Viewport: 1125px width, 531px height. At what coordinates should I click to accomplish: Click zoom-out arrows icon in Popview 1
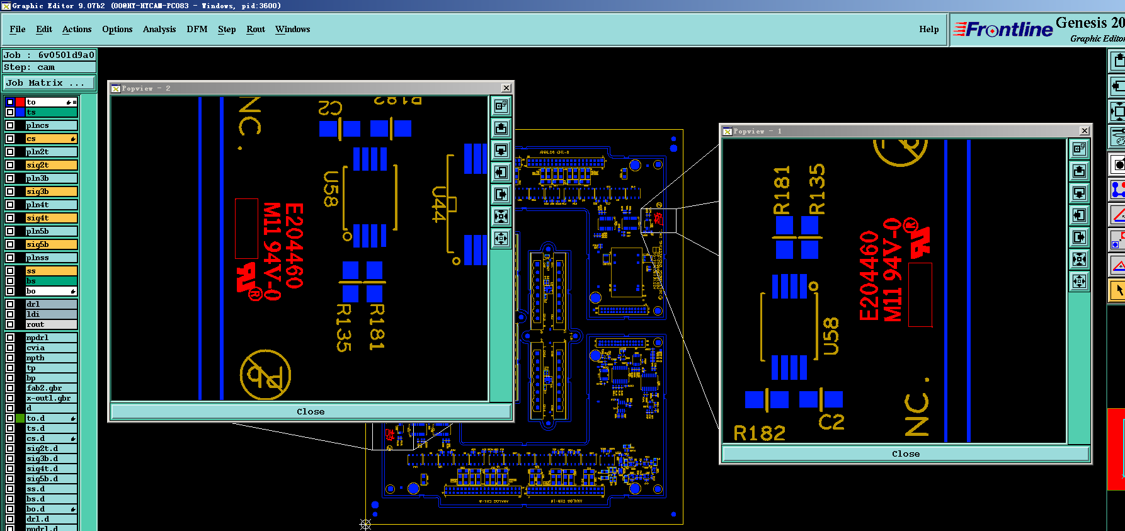(x=1079, y=282)
